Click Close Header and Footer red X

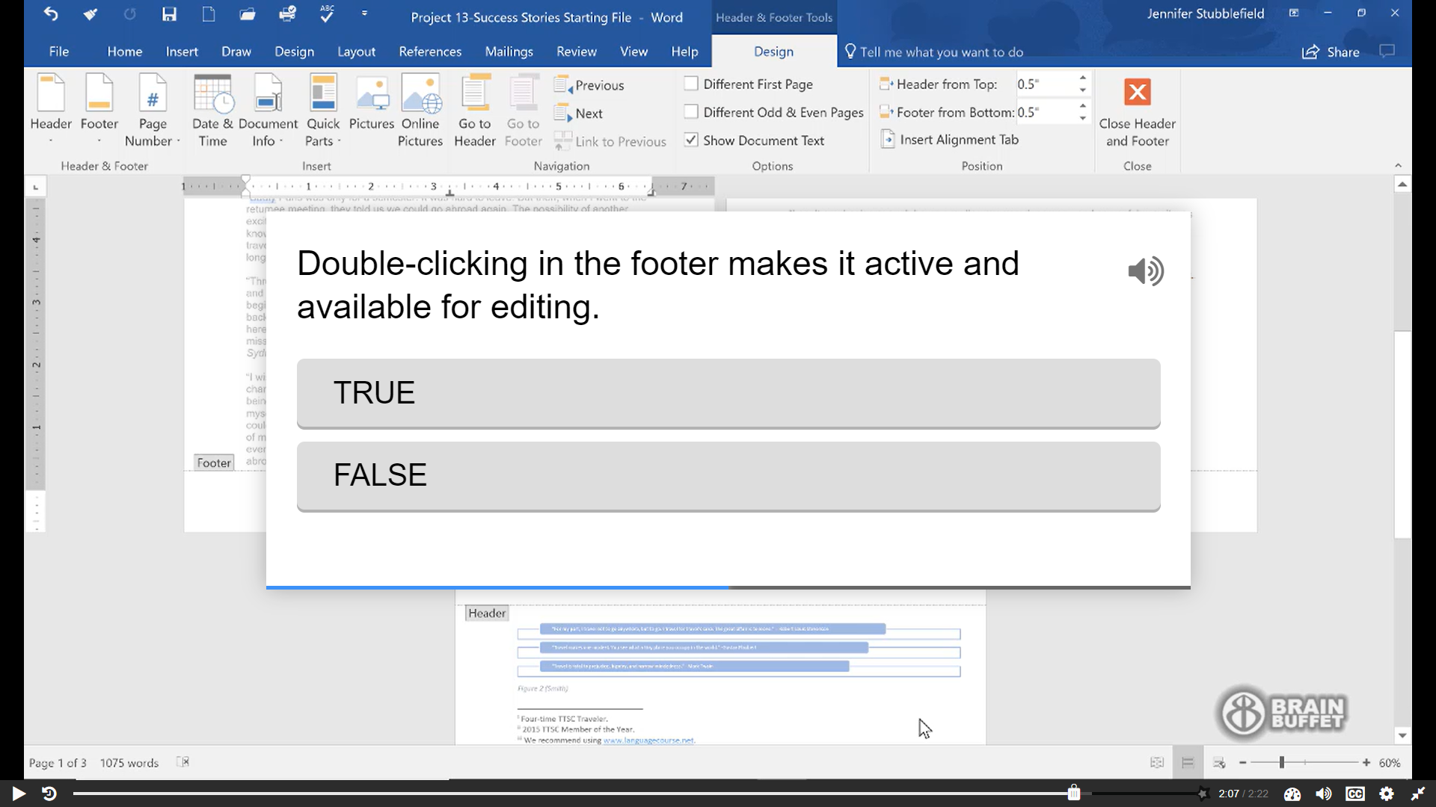1137,93
